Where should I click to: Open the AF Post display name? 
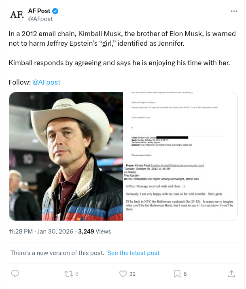coord(39,11)
